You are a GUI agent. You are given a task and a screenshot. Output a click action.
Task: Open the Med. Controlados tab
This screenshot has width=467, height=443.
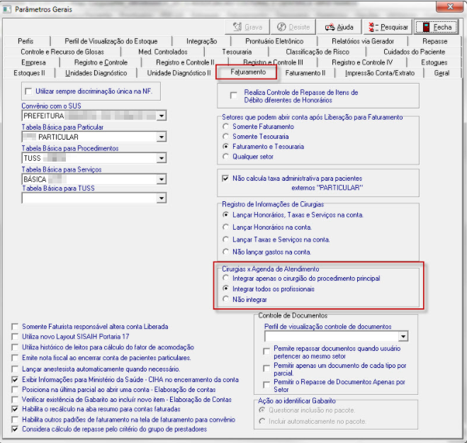pos(163,52)
